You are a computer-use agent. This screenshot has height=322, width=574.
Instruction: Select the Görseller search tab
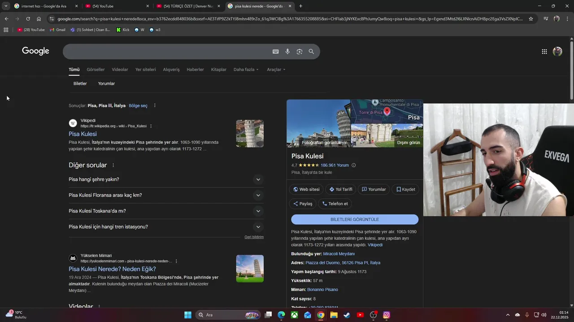coord(96,69)
